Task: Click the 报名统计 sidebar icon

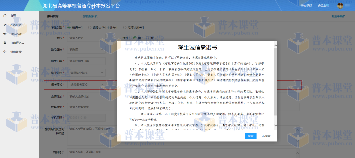Action: (x=5, y=34)
